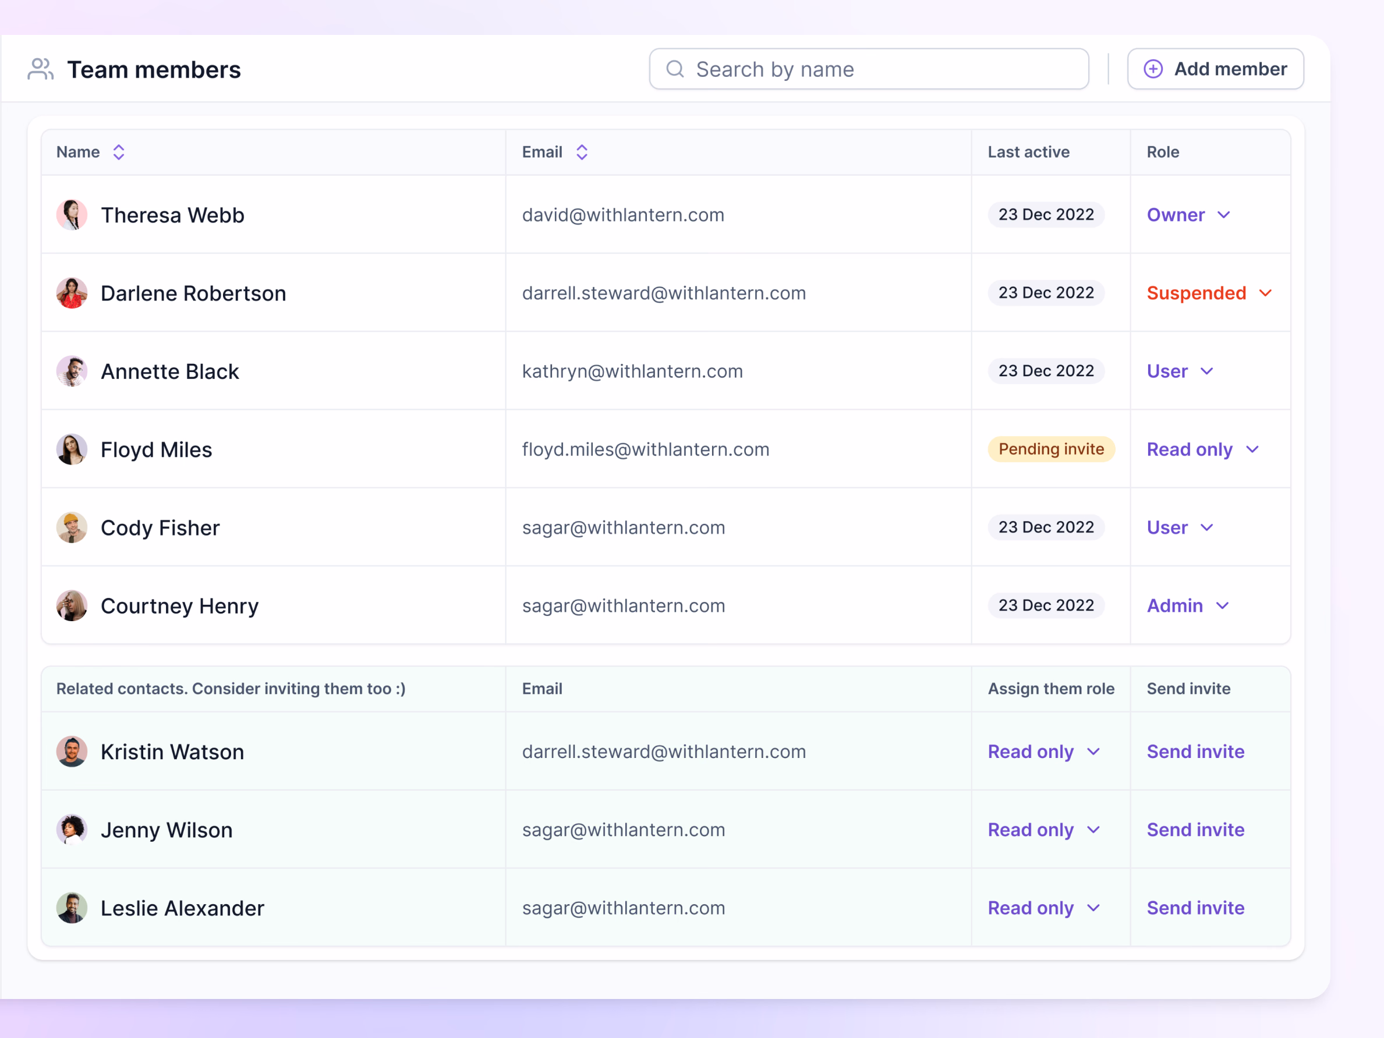Click Annette Black's avatar

pyautogui.click(x=72, y=371)
